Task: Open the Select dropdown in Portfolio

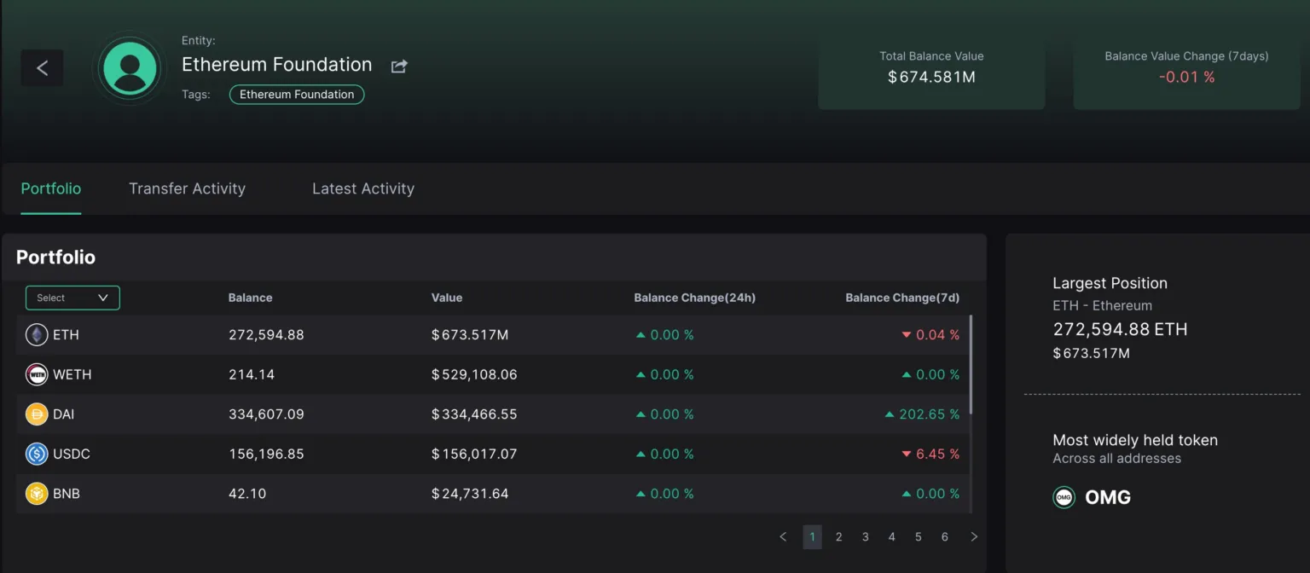Action: coord(72,298)
